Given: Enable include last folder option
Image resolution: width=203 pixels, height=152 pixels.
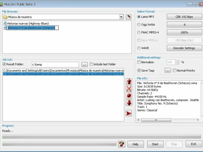Looking at the screenshot, I should (x=91, y=64).
